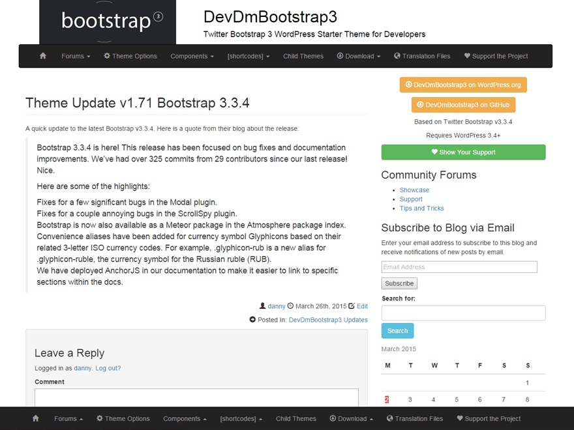The width and height of the screenshot is (574, 430).
Task: Open the Showcase forum link
Action: point(414,190)
